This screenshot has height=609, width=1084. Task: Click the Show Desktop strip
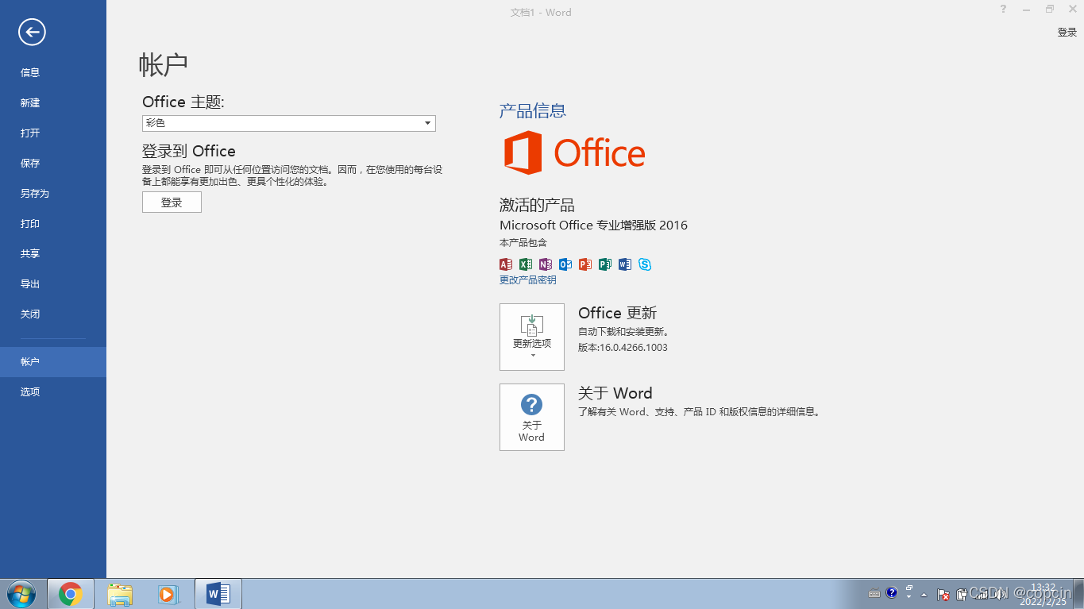coord(1078,594)
